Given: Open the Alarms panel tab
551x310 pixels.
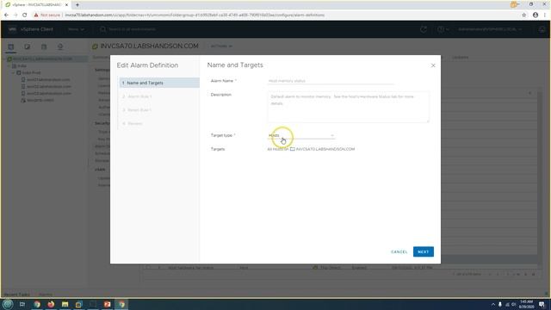Looking at the screenshot, I should (46, 294).
